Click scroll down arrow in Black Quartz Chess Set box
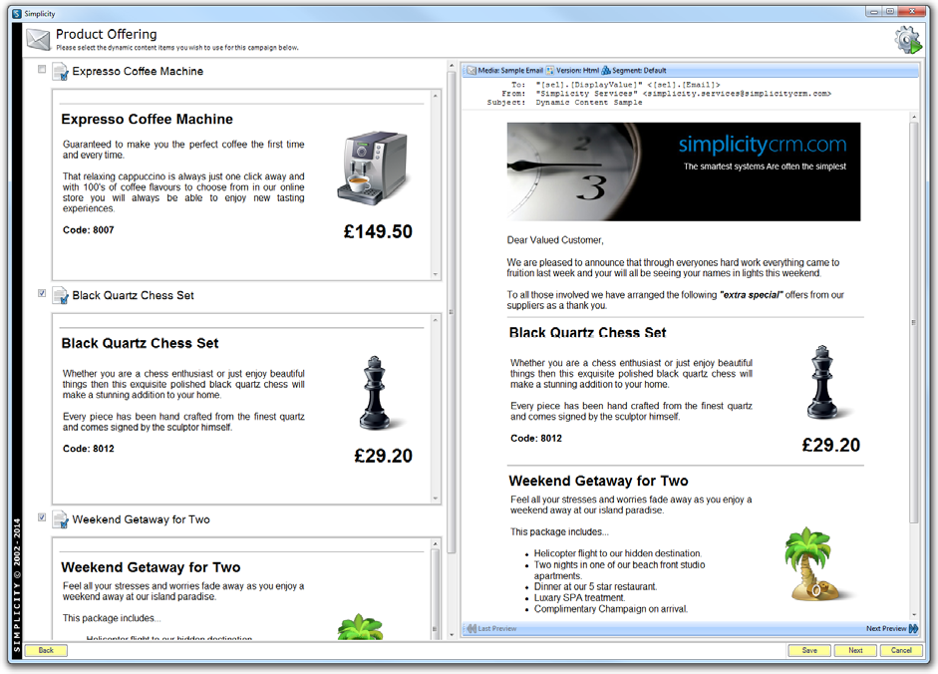Screen dimensions: 938x674 coord(436,498)
